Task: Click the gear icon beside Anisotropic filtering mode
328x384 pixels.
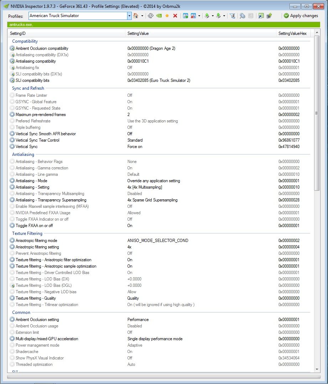Action: 12,241
